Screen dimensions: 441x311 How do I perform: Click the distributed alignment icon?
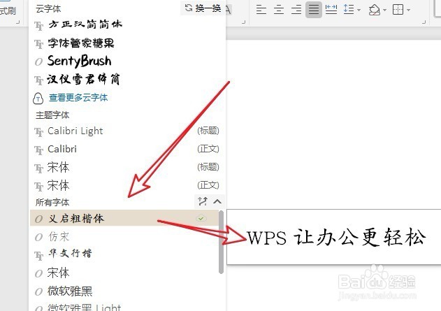(x=331, y=10)
